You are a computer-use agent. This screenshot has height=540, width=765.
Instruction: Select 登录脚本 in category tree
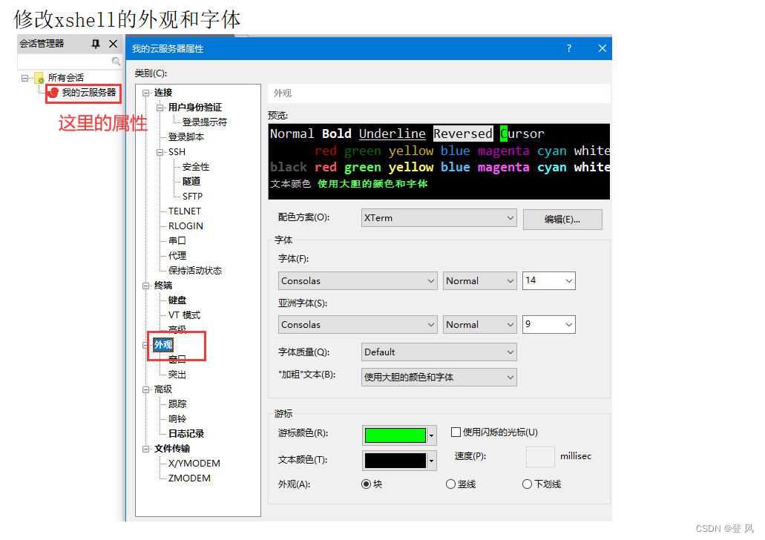tap(186, 137)
